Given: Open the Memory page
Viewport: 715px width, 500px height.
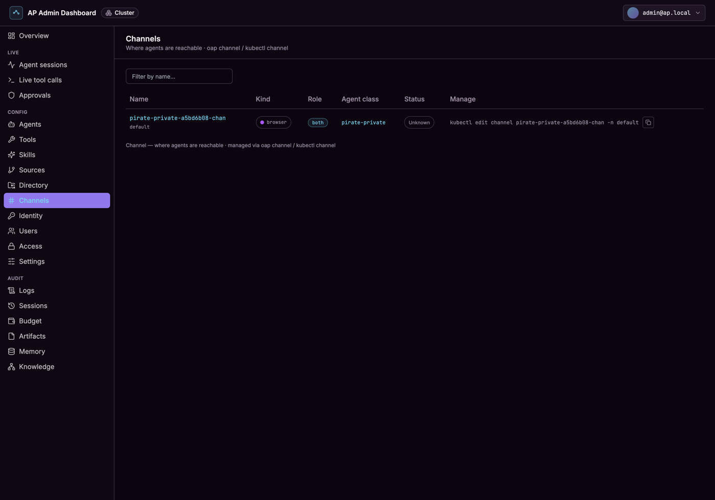Looking at the screenshot, I should click(x=57, y=352).
